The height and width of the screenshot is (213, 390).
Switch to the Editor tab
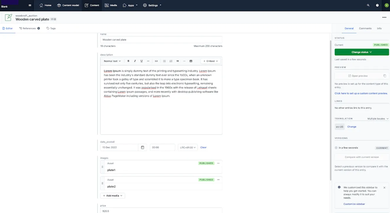(x=8, y=28)
